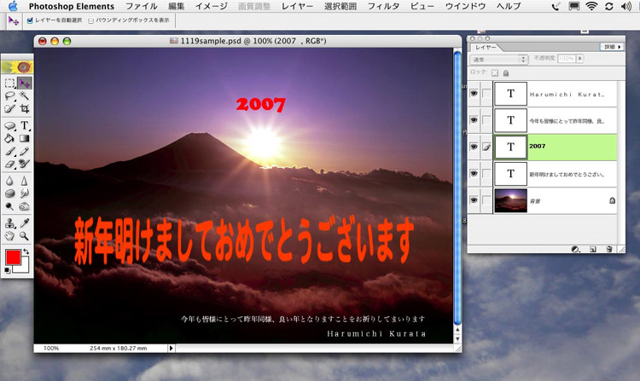This screenshot has height=381, width=640.
Task: Select the Magic Wand tool
Action: point(25,96)
